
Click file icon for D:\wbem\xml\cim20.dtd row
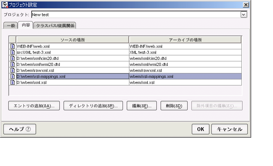point(12,58)
